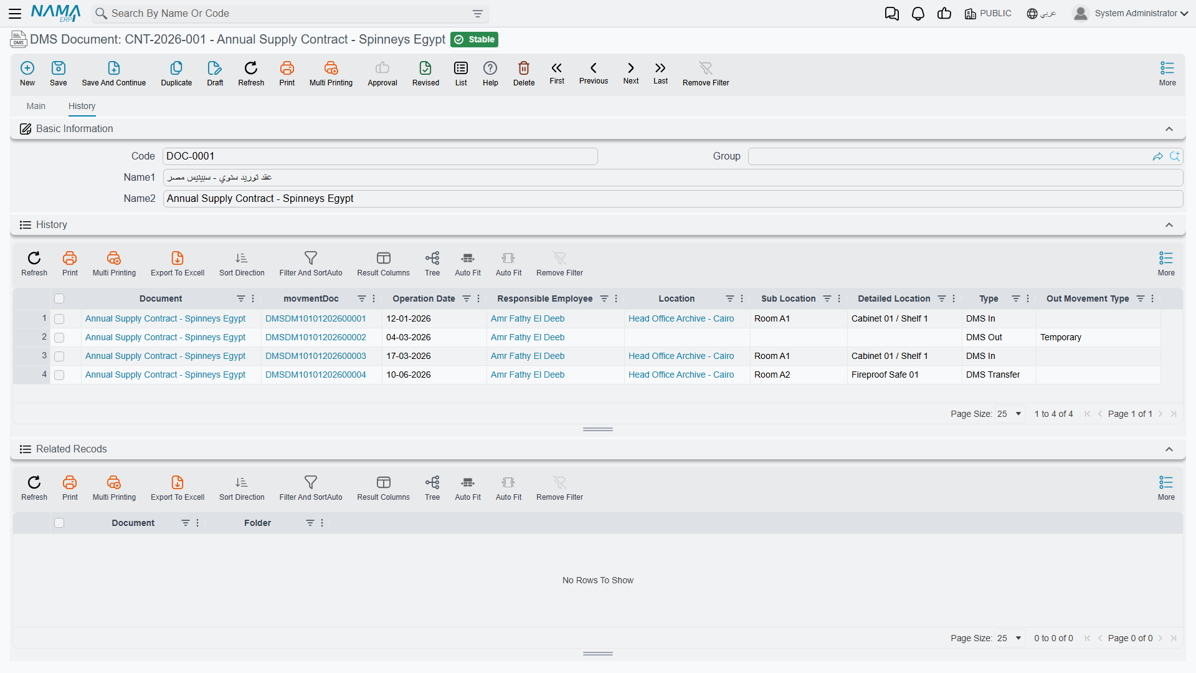Open Sort Direction in History toolbar

[242, 264]
